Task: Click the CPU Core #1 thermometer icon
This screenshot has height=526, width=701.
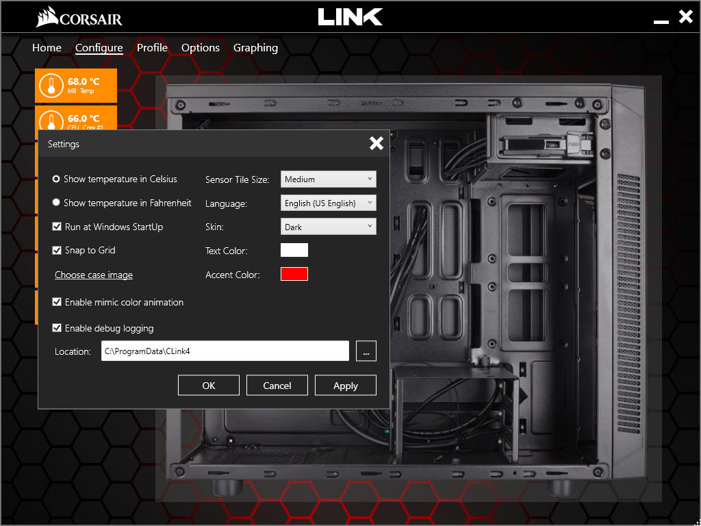Action: tap(51, 121)
